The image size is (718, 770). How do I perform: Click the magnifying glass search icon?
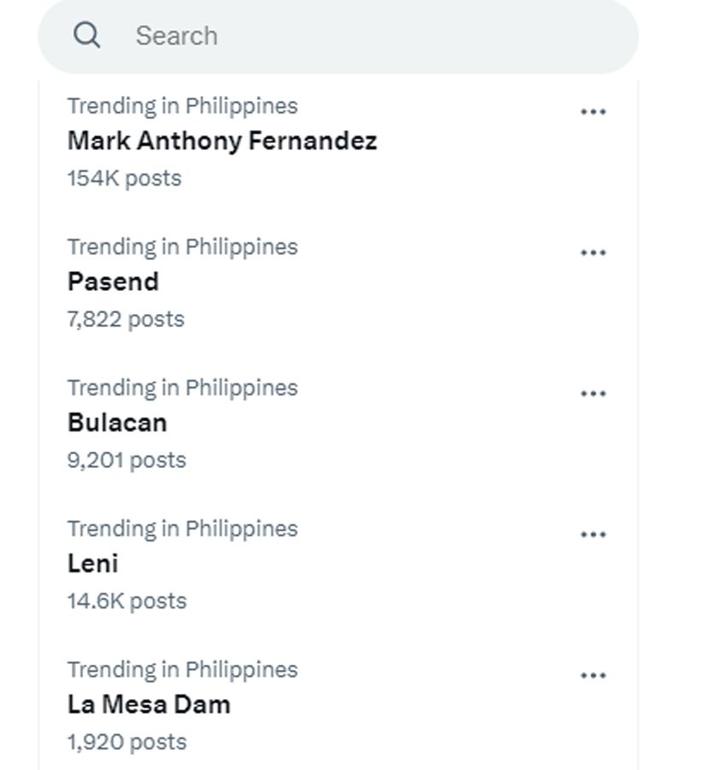tap(87, 35)
